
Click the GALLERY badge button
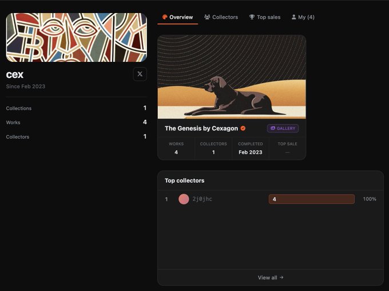pyautogui.click(x=283, y=128)
